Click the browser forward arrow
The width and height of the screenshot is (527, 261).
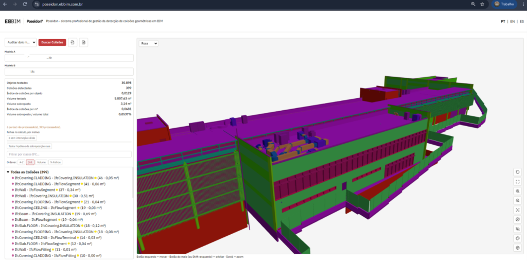(x=15, y=4)
